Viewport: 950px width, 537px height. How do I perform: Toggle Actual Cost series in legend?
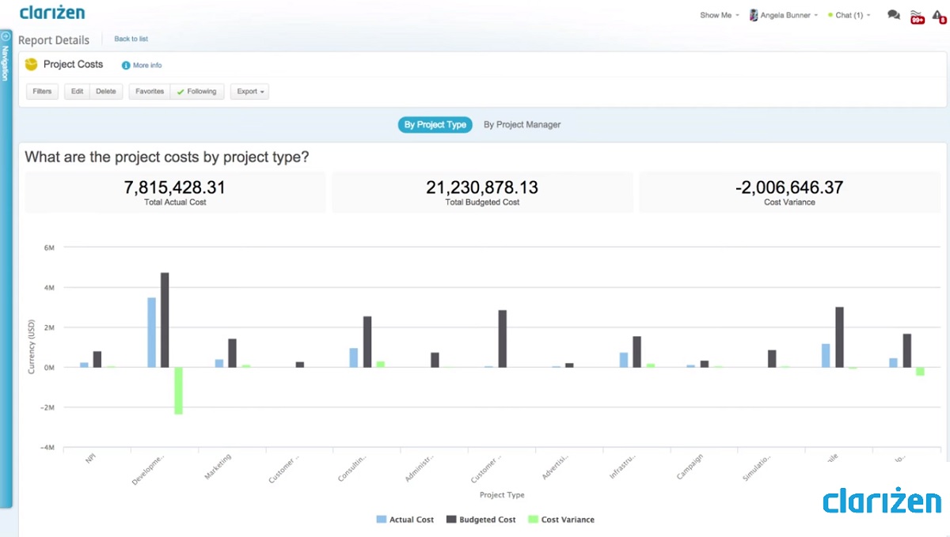[x=405, y=520]
